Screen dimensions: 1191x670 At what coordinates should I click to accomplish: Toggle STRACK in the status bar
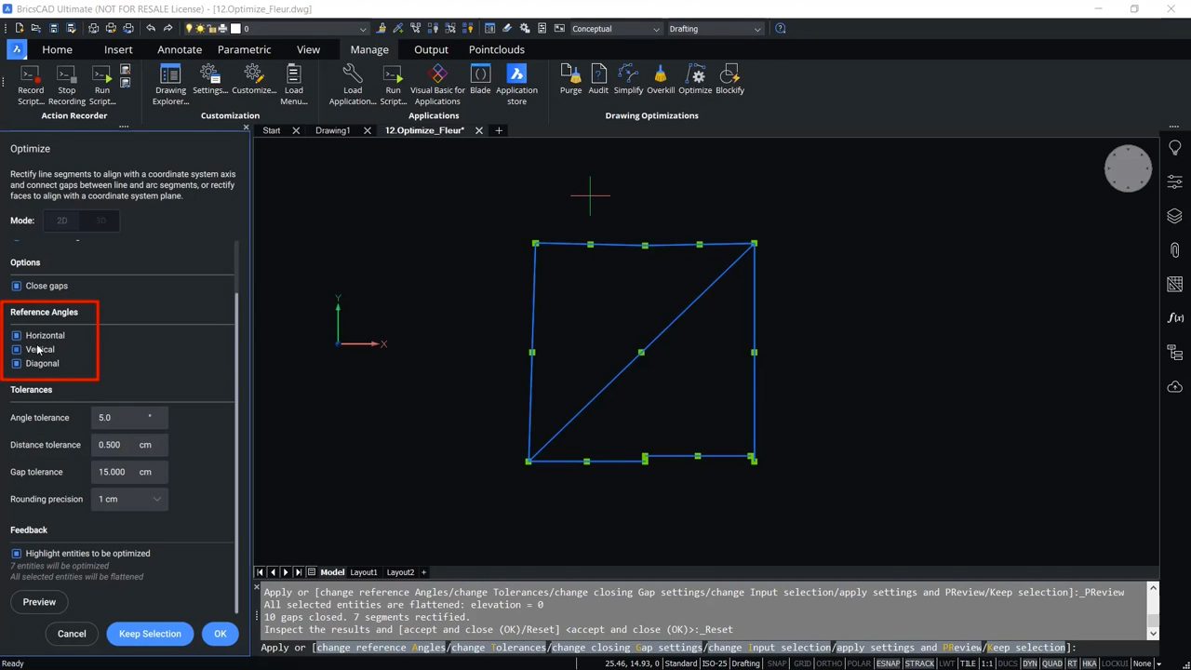coord(919,663)
